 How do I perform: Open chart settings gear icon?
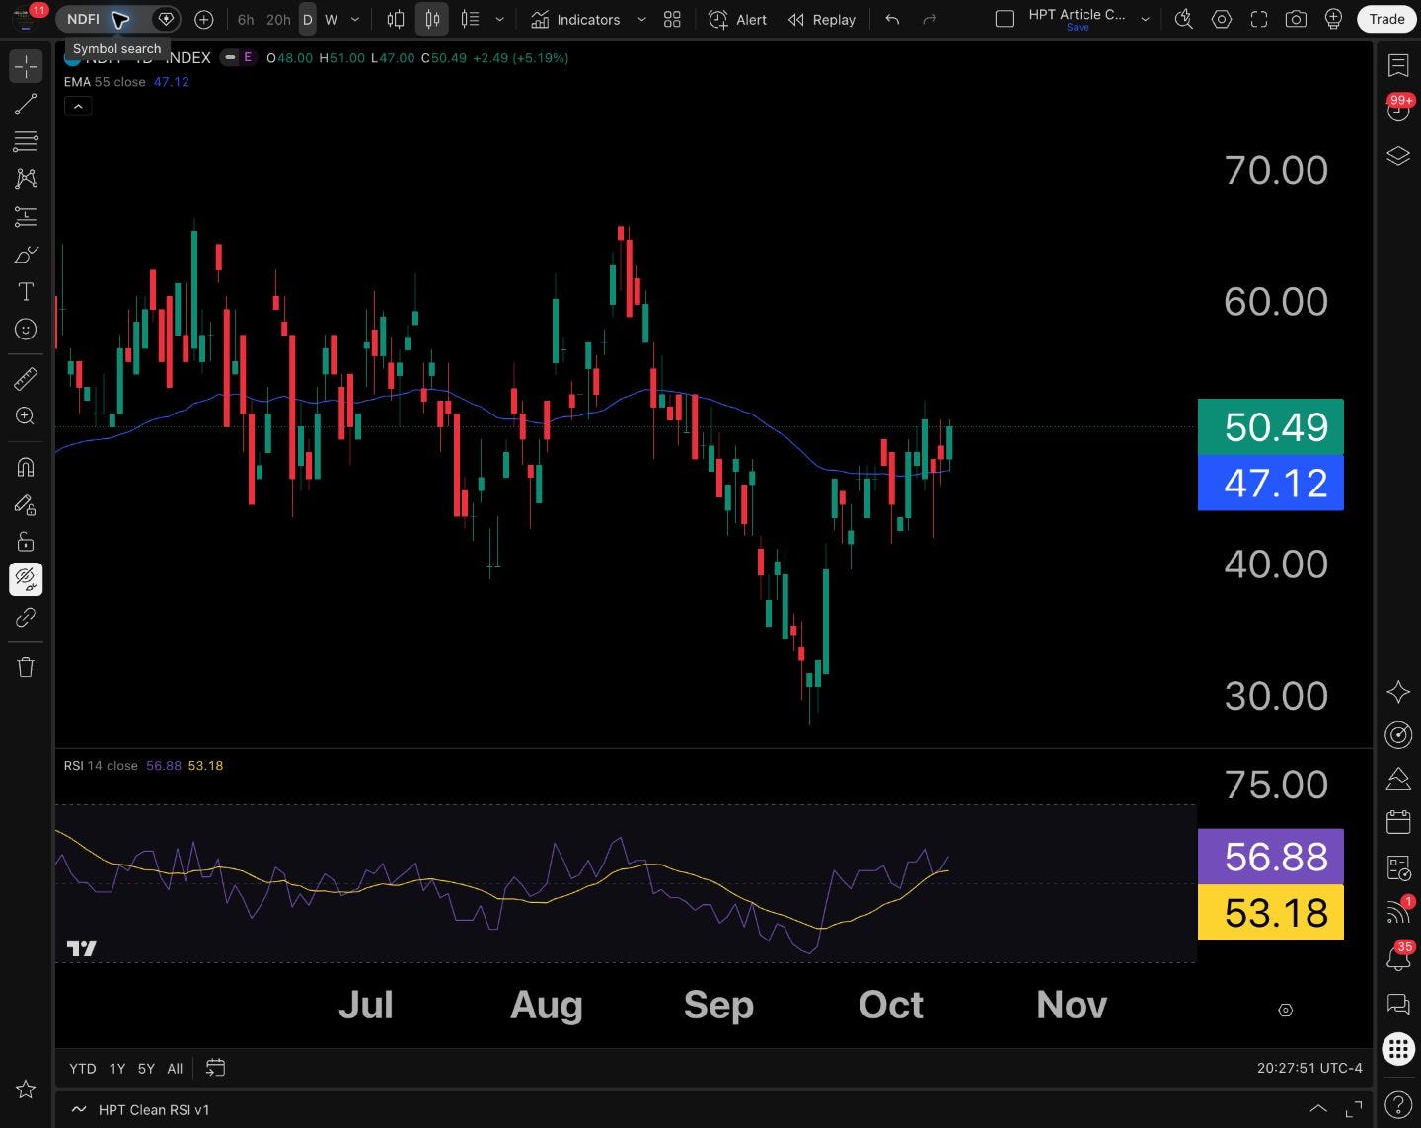(x=1222, y=19)
